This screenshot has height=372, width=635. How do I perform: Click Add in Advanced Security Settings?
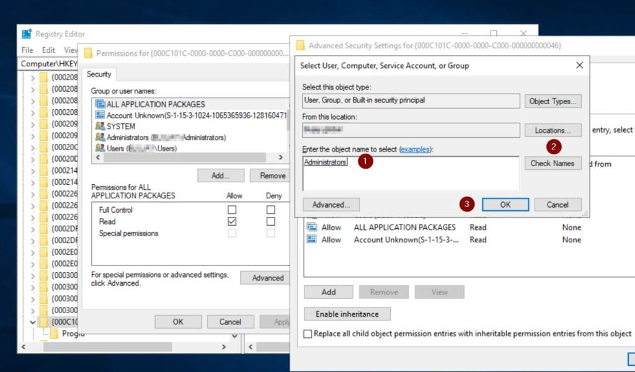click(329, 292)
